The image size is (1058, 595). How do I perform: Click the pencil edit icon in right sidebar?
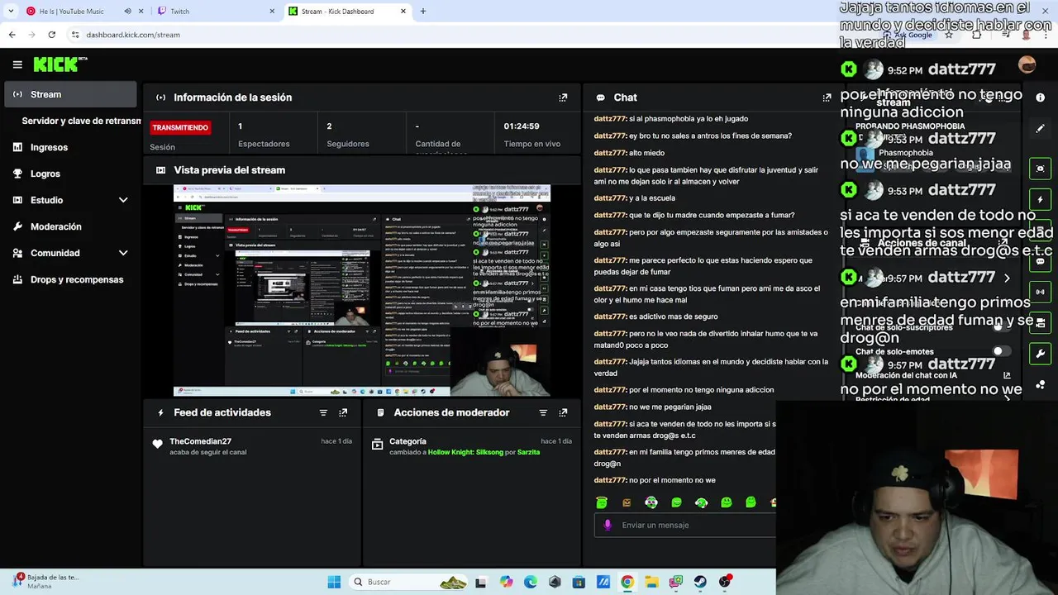(1040, 129)
